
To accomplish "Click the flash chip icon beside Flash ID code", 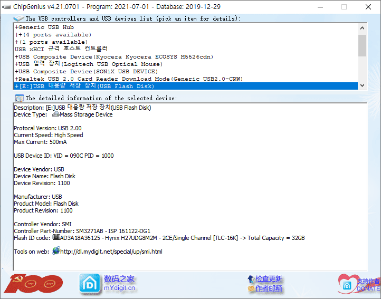I will coord(56,237).
